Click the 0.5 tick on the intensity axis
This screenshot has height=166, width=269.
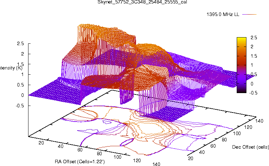pos(20,85)
